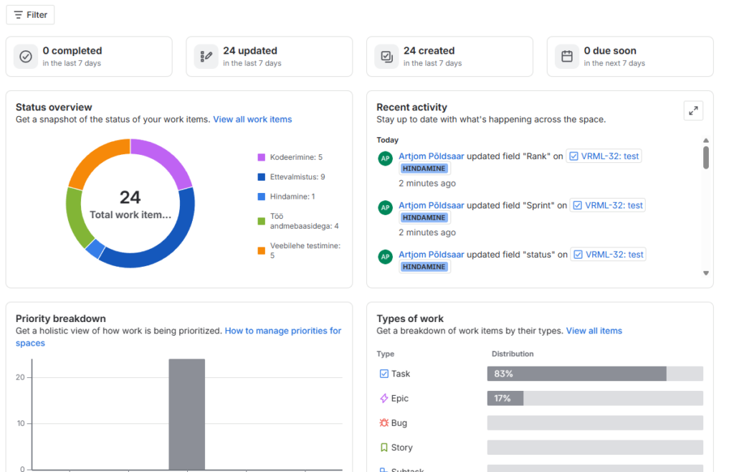The image size is (734, 472).
Task: Open How to manage priorities link
Action: coord(283,331)
